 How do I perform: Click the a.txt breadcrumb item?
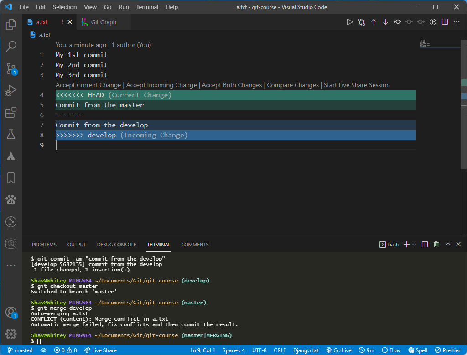click(x=41, y=35)
